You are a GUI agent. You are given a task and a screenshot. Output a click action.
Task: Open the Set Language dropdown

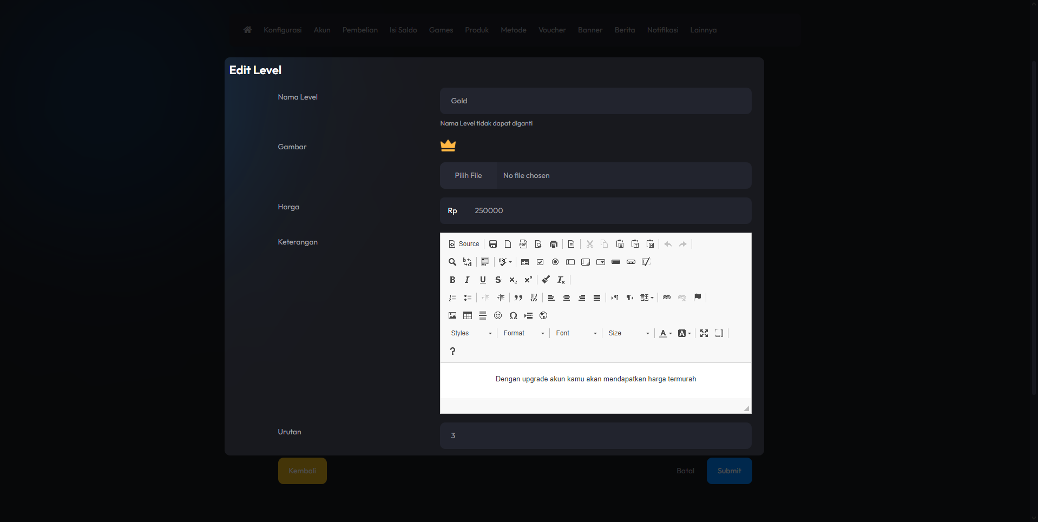(647, 298)
